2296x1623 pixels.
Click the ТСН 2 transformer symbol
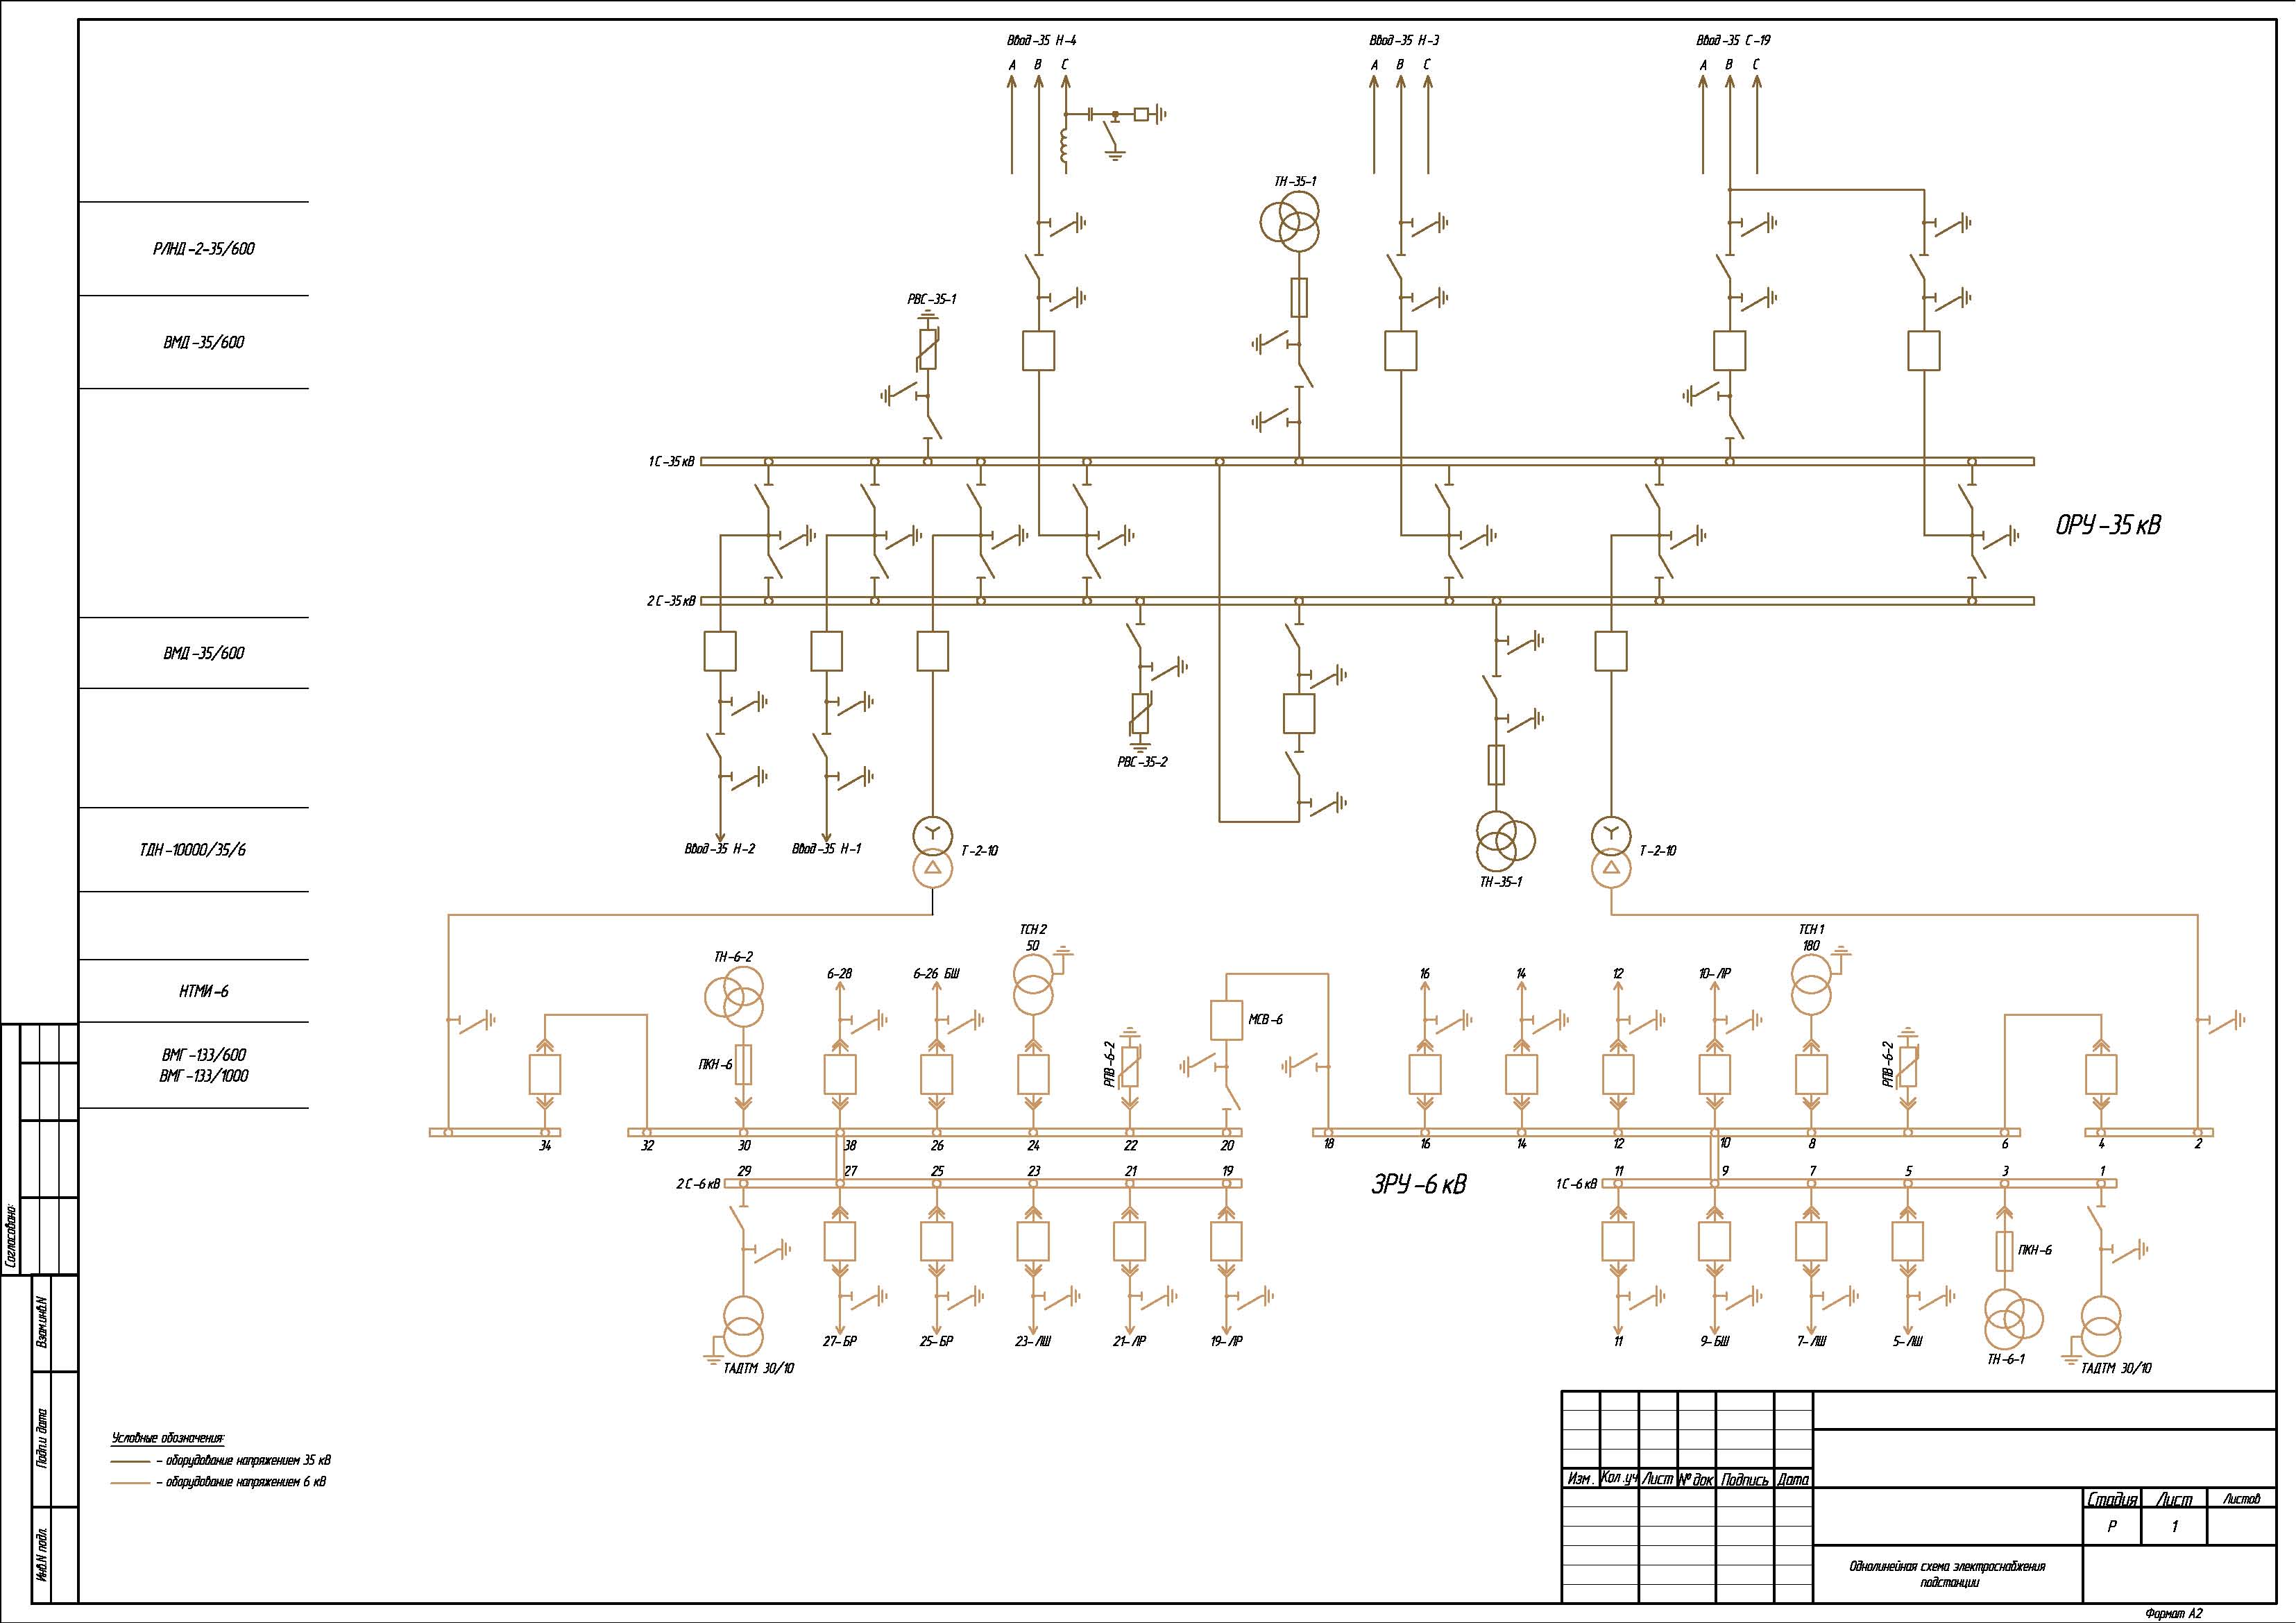(x=1033, y=984)
